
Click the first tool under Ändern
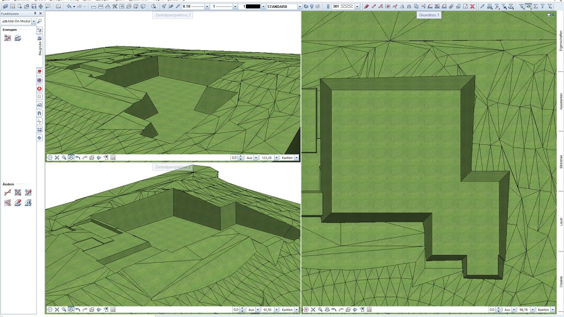tap(7, 192)
